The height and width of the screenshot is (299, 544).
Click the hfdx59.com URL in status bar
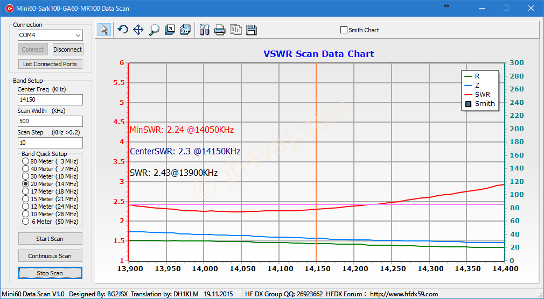tap(404, 294)
